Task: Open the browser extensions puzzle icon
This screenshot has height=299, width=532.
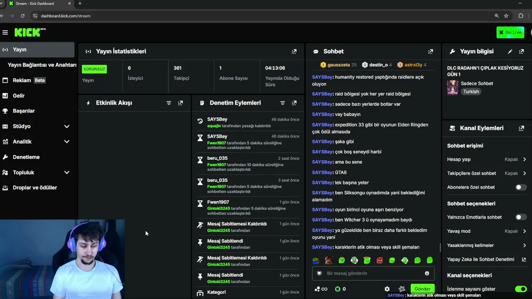Action: tap(521, 16)
